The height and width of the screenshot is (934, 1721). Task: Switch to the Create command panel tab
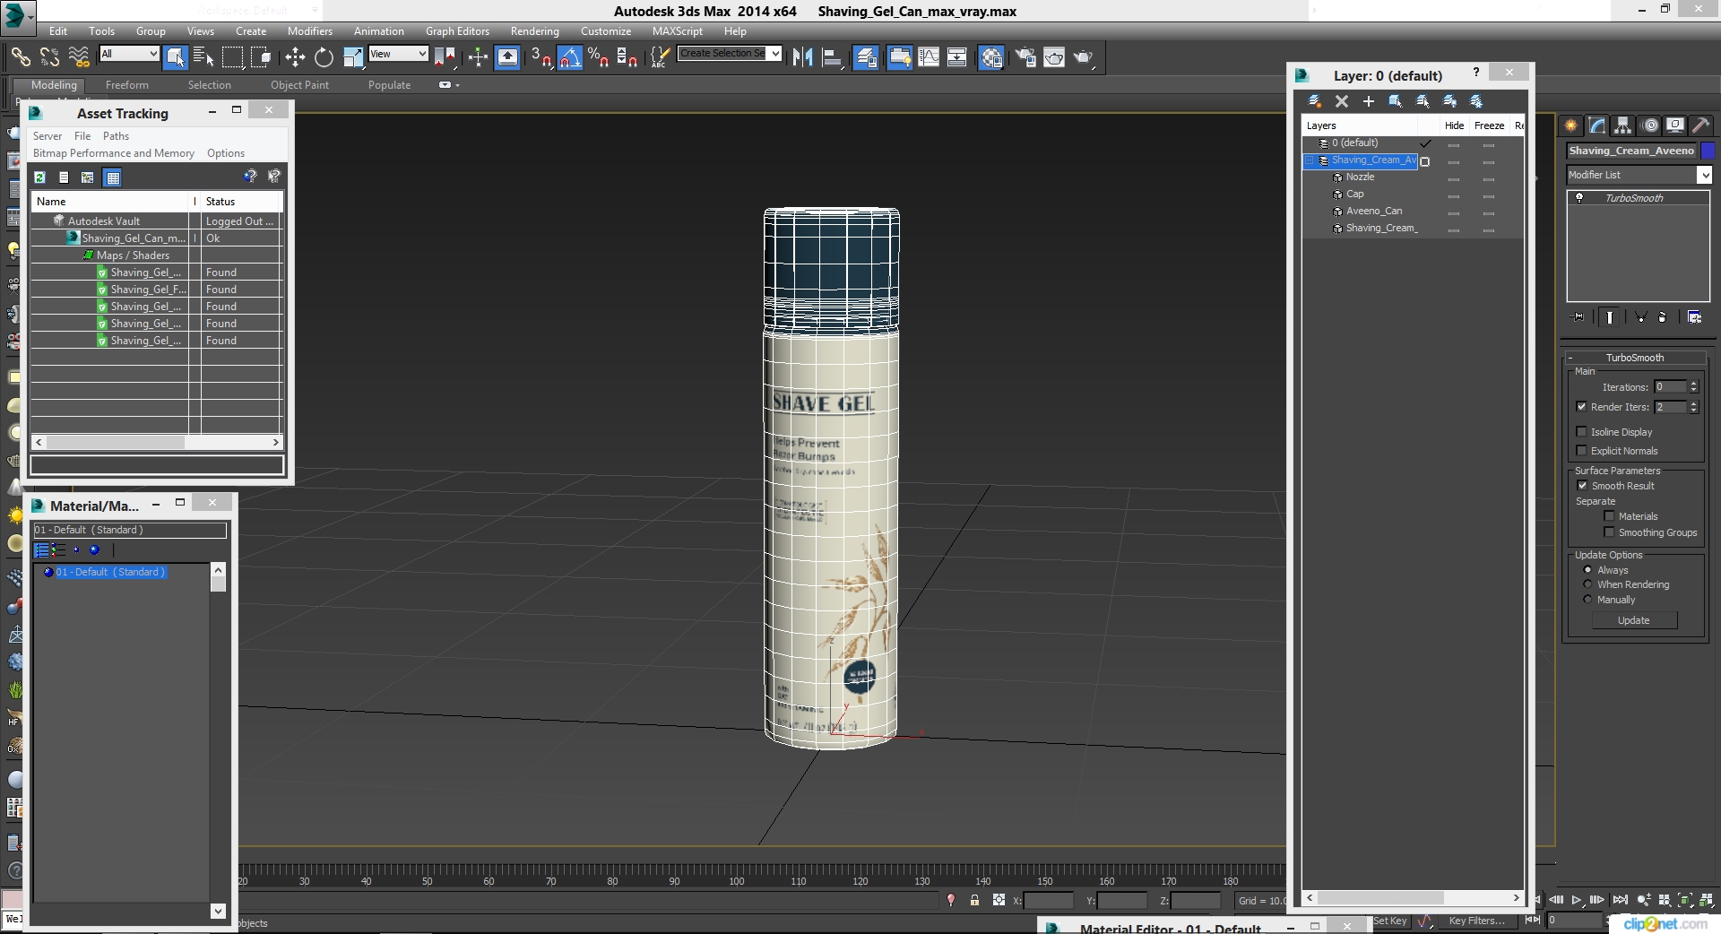[1571, 125]
